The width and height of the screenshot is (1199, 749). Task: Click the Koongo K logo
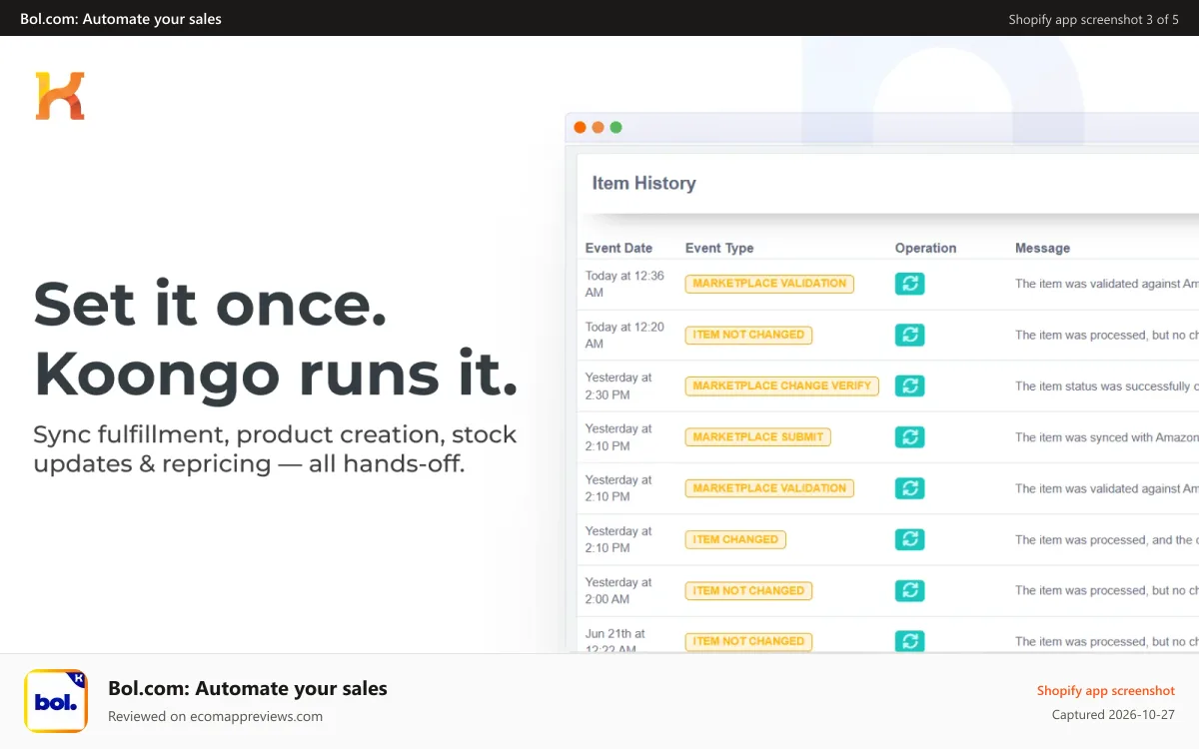point(60,96)
